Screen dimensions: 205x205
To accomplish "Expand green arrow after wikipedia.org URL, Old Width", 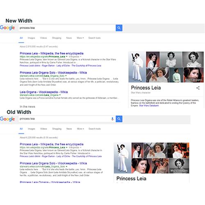I will click(67, 147).
